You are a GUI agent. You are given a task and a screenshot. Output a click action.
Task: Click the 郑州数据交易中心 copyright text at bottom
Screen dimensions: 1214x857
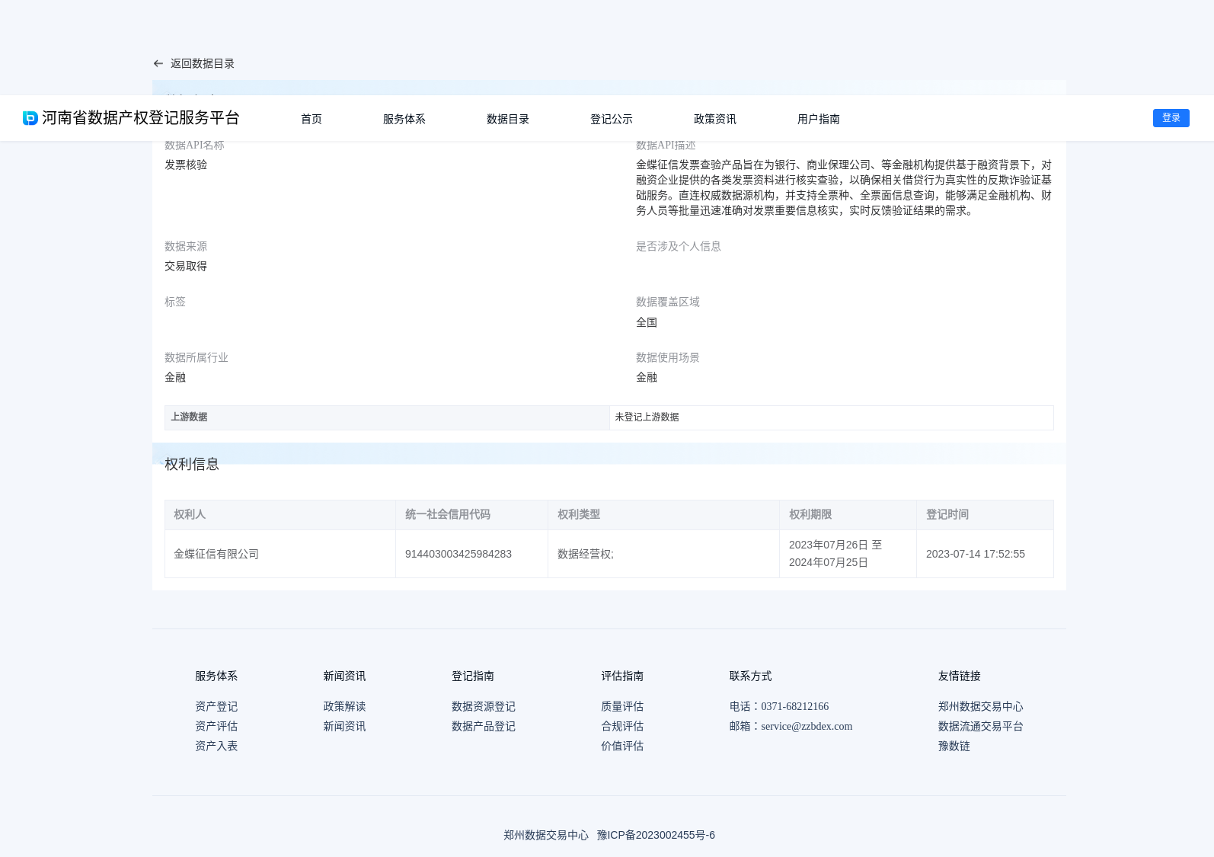coord(546,836)
